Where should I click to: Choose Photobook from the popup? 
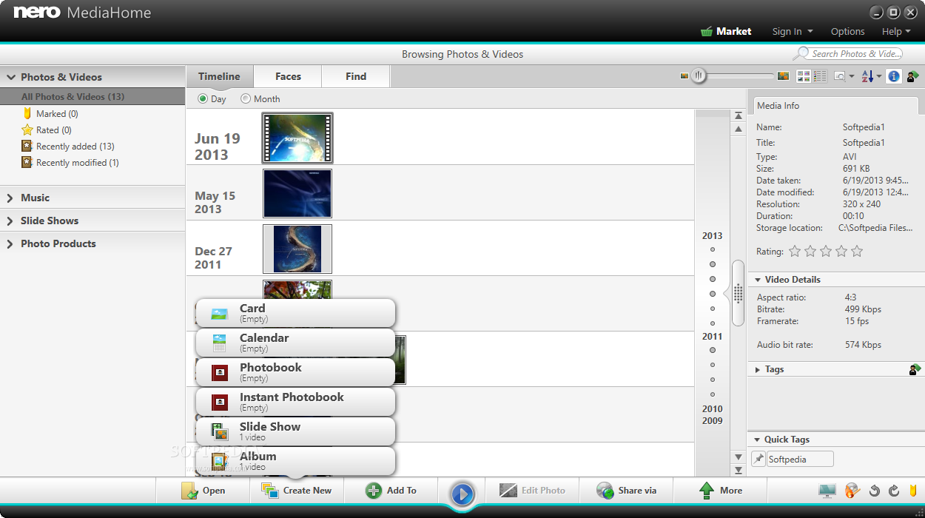click(x=295, y=372)
